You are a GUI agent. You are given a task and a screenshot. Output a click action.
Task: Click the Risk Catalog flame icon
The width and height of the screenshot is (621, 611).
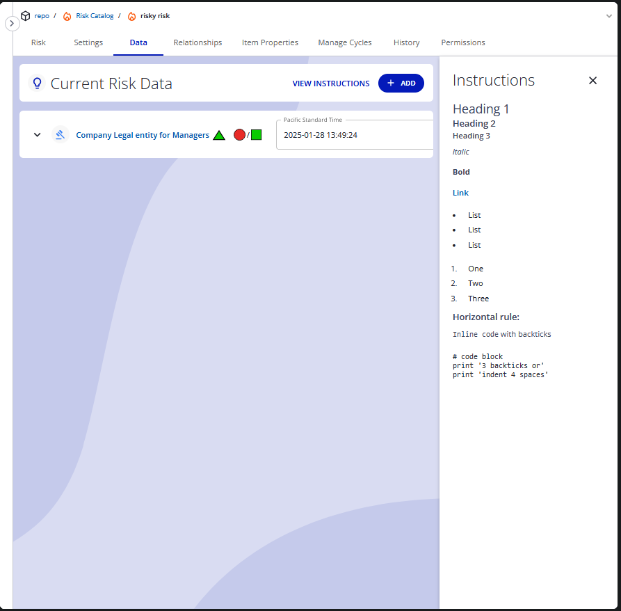point(67,16)
